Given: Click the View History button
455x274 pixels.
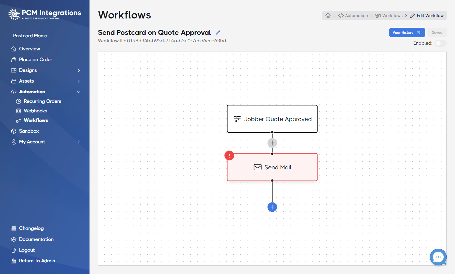Looking at the screenshot, I should [x=407, y=32].
